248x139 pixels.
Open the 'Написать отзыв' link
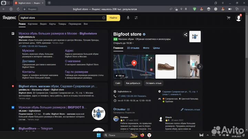tap(190, 109)
